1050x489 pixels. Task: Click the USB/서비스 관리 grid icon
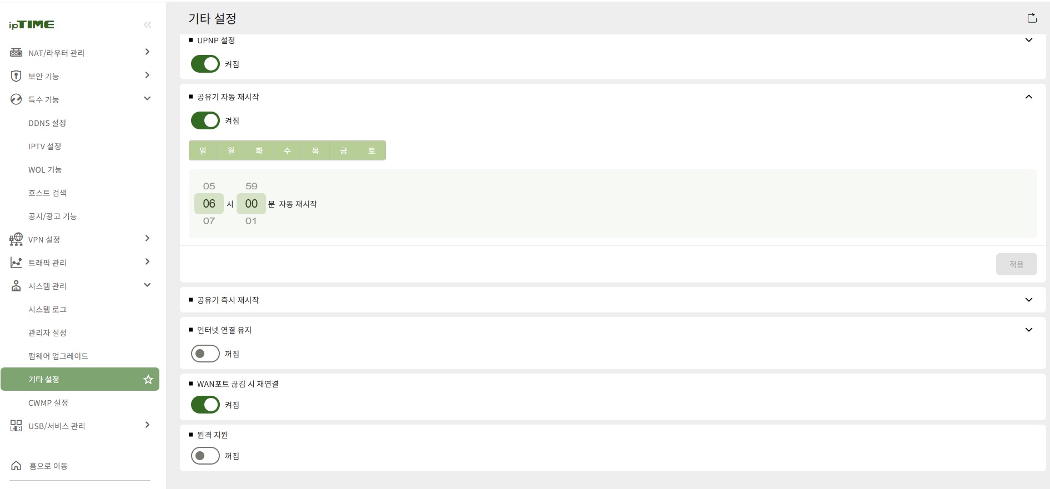click(16, 426)
